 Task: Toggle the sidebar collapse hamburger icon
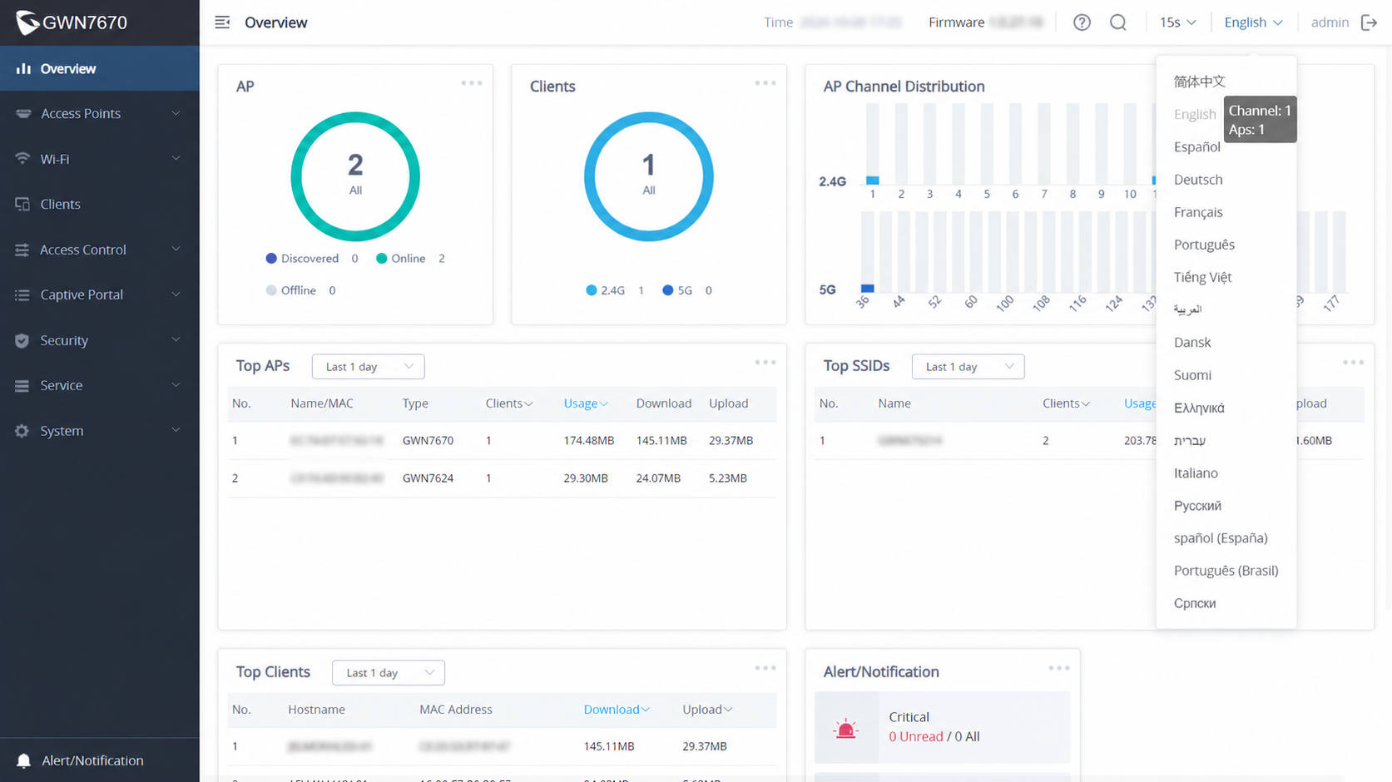222,22
